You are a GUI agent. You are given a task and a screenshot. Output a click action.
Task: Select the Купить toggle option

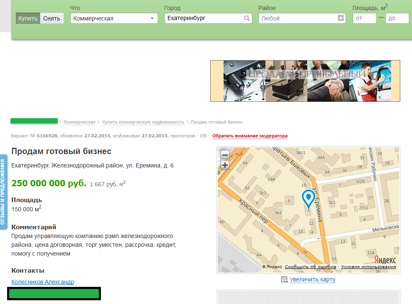point(28,18)
